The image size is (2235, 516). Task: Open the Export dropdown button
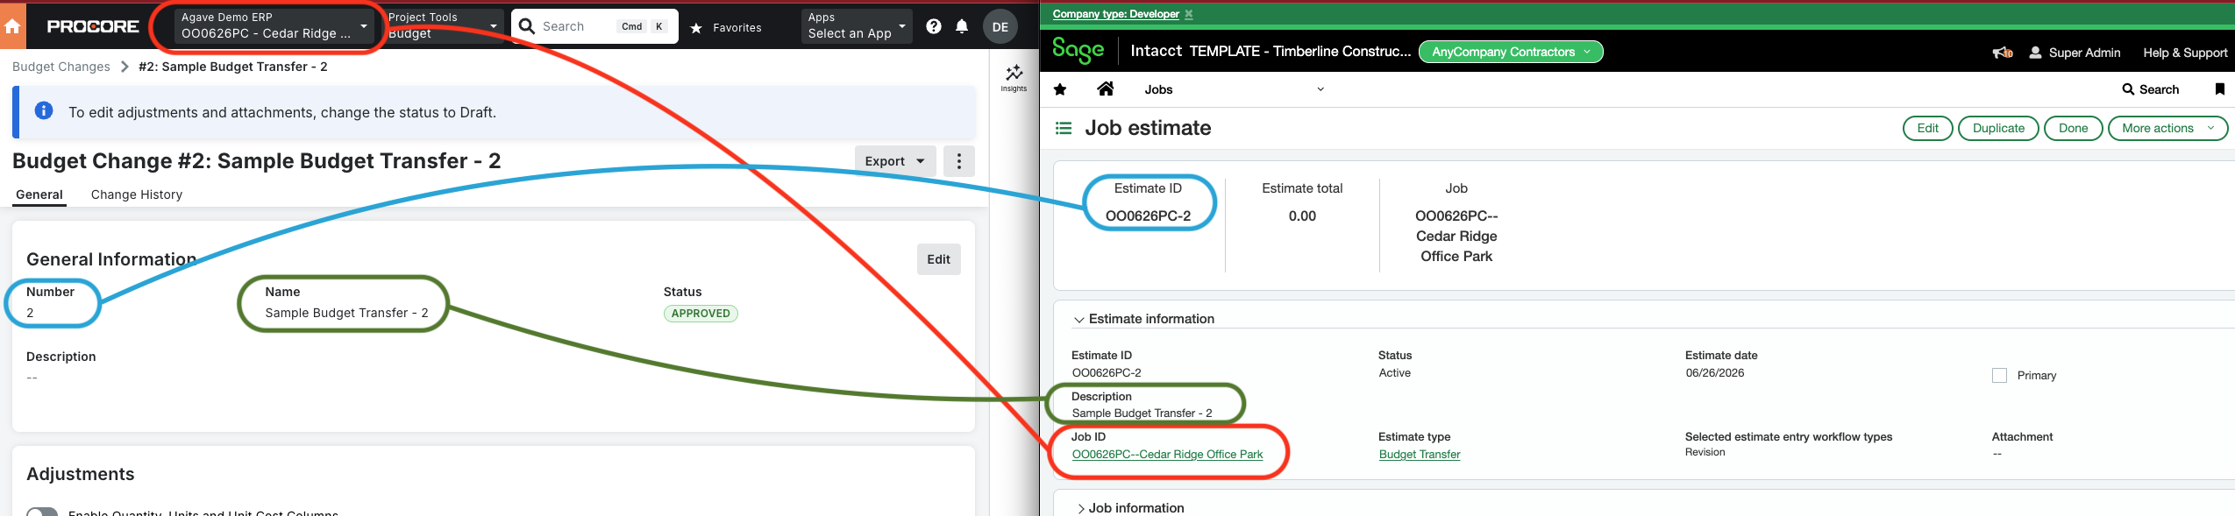[x=895, y=161]
